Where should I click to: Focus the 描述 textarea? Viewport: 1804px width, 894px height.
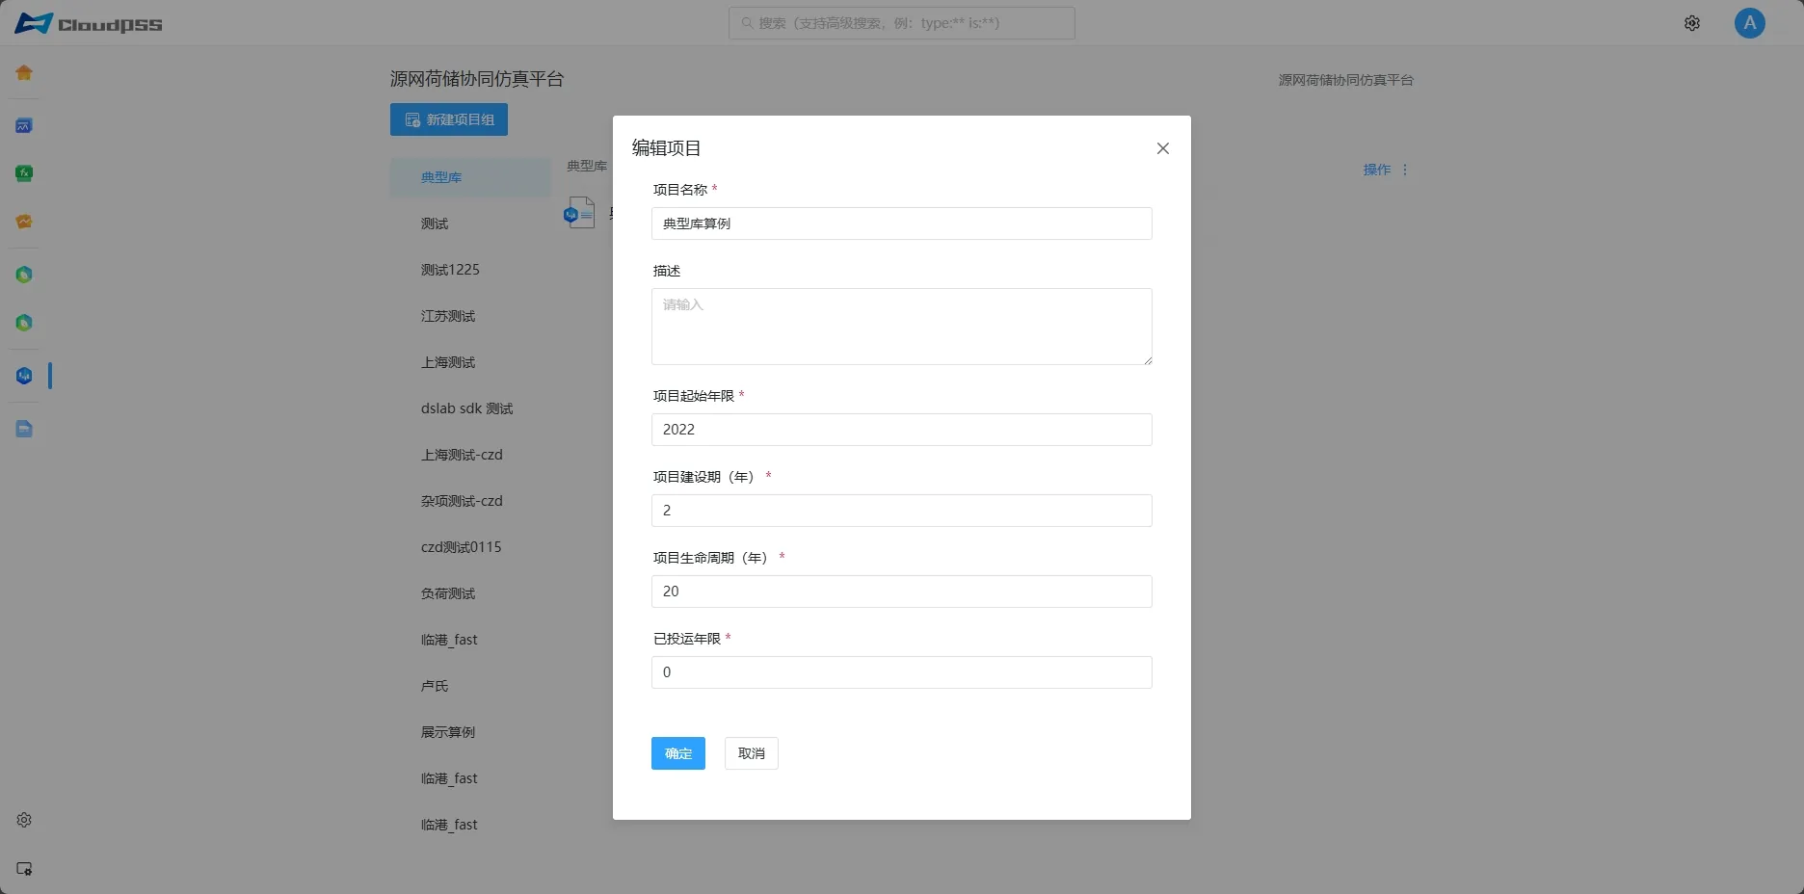pos(902,327)
